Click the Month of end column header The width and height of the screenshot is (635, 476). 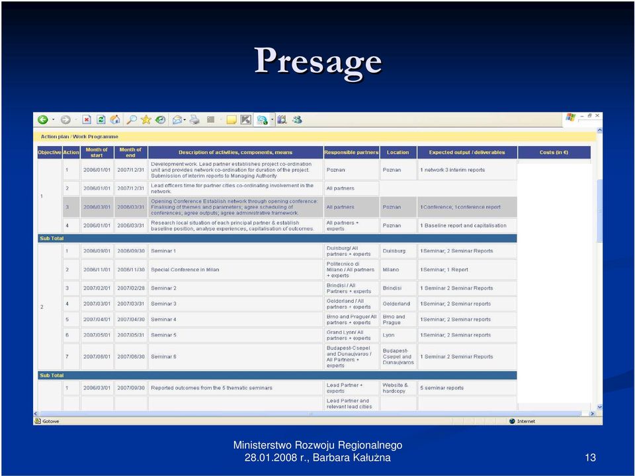pos(130,153)
